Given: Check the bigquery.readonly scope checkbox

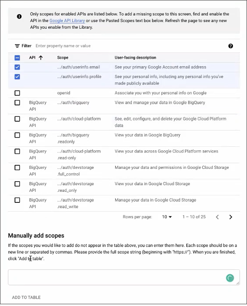Looking at the screenshot, I should (x=17, y=135).
